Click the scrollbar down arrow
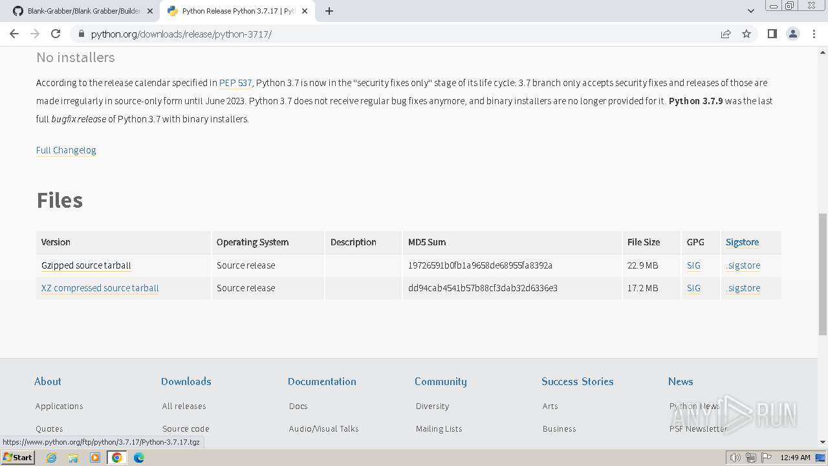This screenshot has width=828, height=466. (x=823, y=442)
